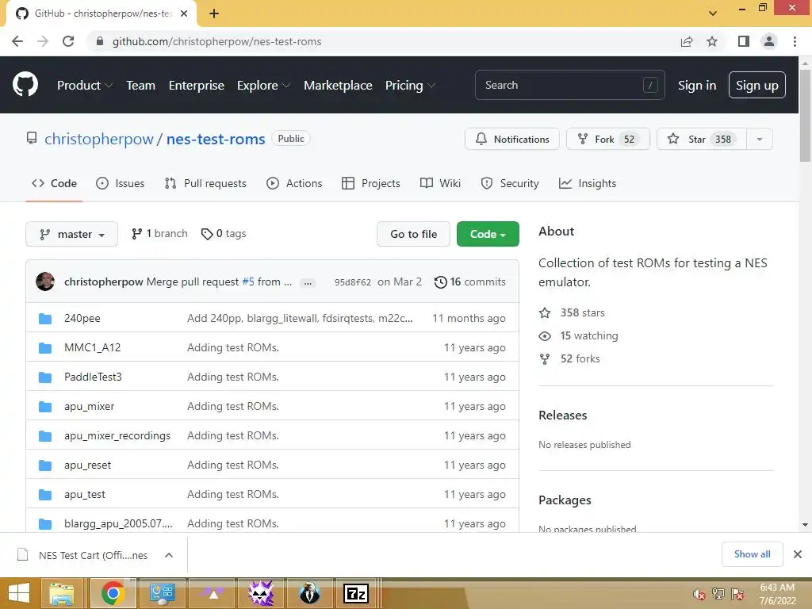Fork the repository with Fork button

[x=608, y=140]
